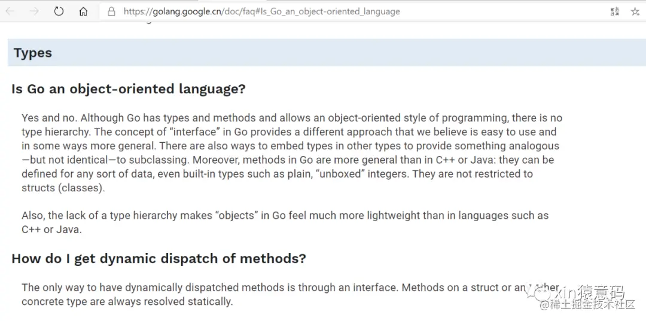Click "Is Go an object-oriented language?" heading
Viewport: 646px width, 321px height.
pyautogui.click(x=129, y=89)
